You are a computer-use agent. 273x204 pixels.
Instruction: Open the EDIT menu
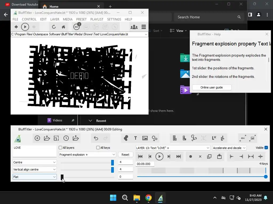coord(43,19)
